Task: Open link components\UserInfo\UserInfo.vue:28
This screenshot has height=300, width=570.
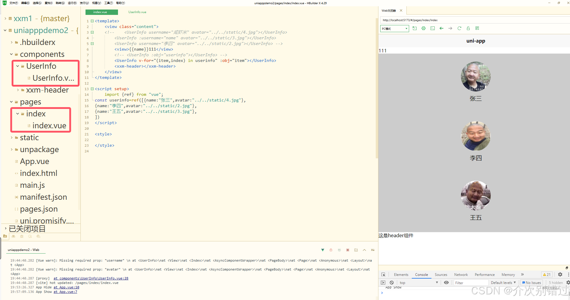Action: pos(91,279)
